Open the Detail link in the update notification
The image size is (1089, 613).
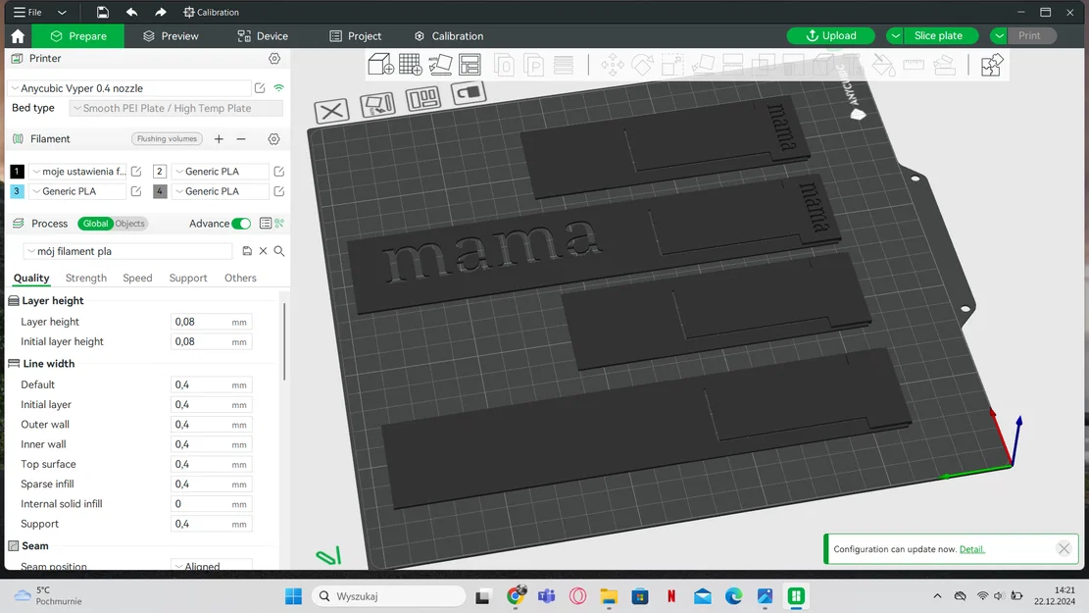click(971, 549)
